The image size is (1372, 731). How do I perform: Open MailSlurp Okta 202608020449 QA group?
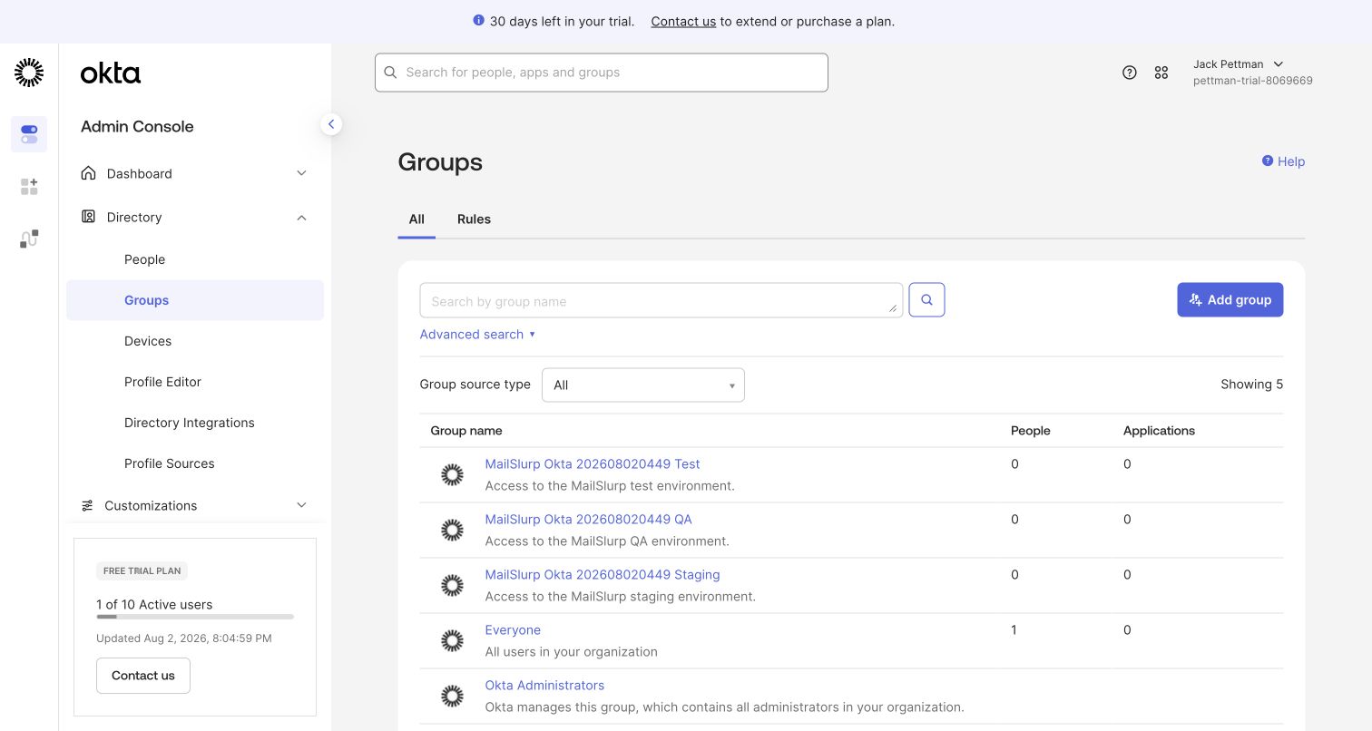tap(588, 519)
